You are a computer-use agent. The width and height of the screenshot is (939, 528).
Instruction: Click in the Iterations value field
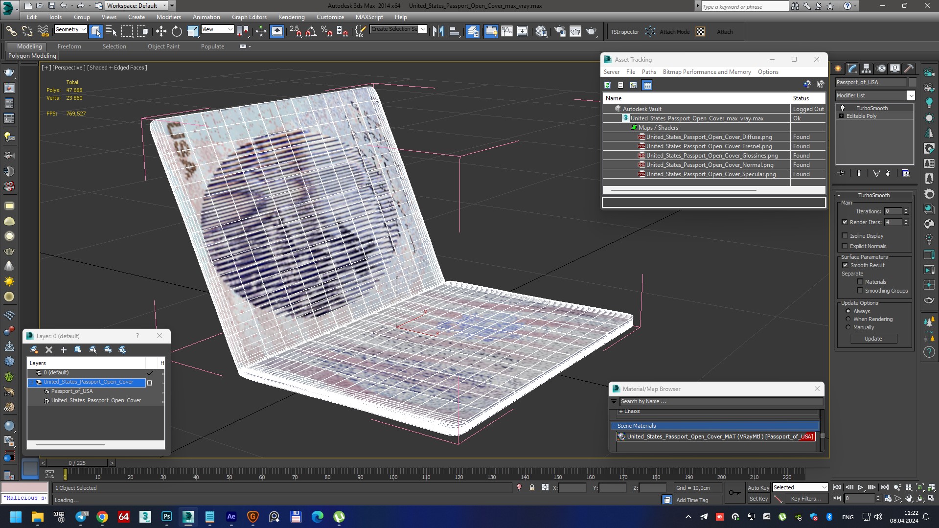(x=893, y=211)
